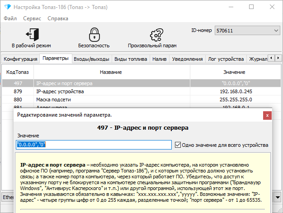The image size is (283, 213).
Task: Select row 'Маска подсети'
Action: 141,100
